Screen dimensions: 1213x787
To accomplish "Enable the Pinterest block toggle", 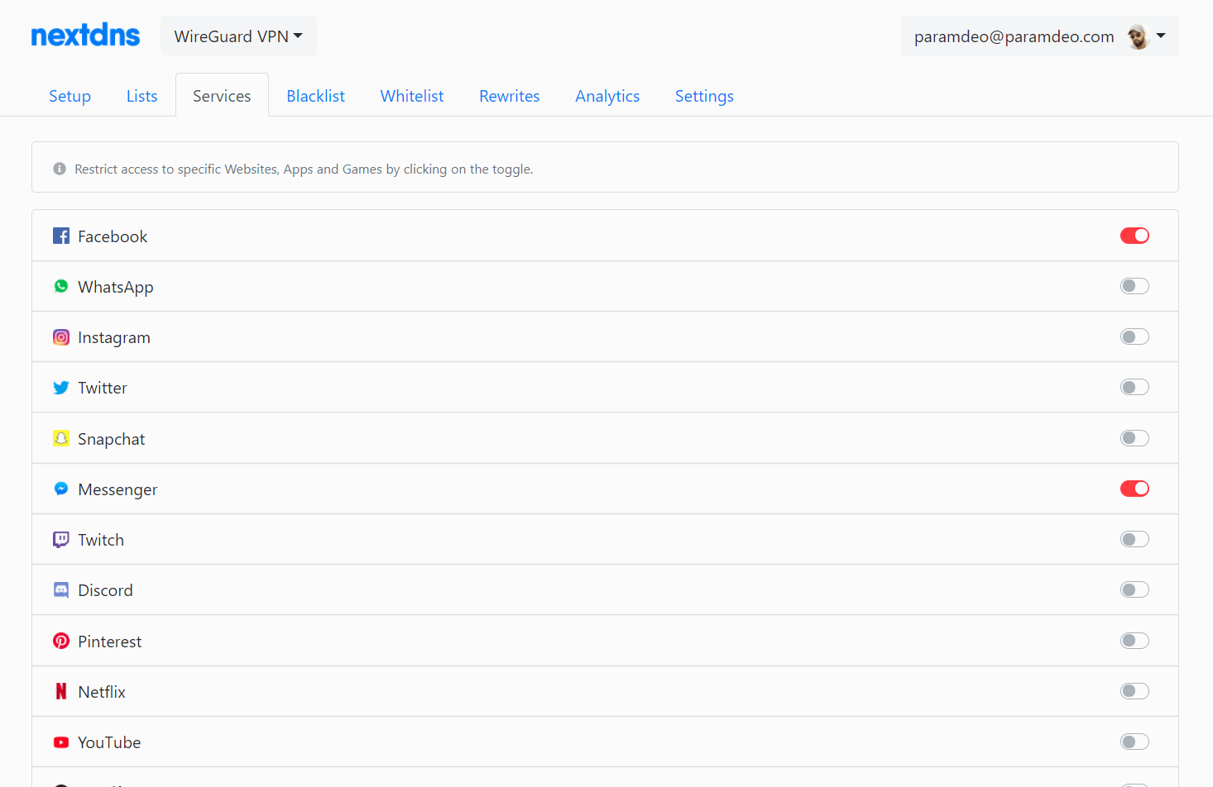I will 1134,641.
